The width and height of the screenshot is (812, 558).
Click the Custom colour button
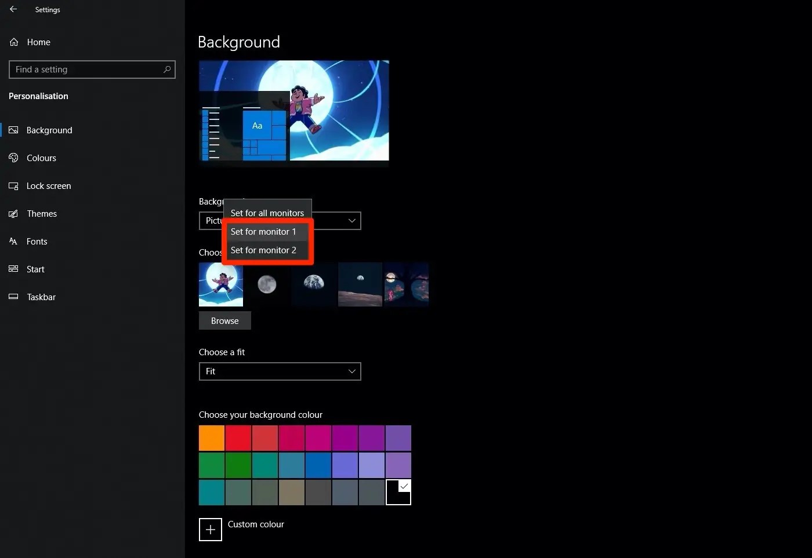click(x=210, y=529)
